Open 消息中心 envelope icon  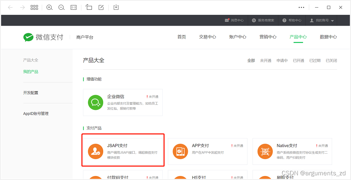[x=227, y=20]
